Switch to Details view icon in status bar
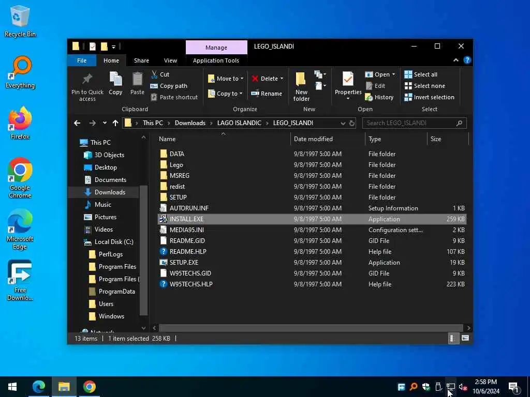 point(452,338)
